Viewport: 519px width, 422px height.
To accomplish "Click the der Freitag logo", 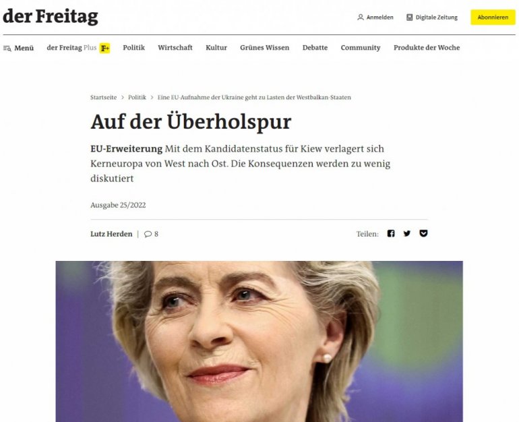I will [x=51, y=16].
